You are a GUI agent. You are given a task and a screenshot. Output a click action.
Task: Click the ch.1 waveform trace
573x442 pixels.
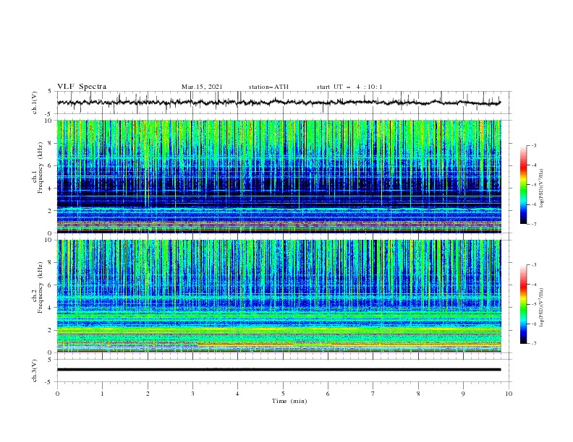click(x=279, y=103)
